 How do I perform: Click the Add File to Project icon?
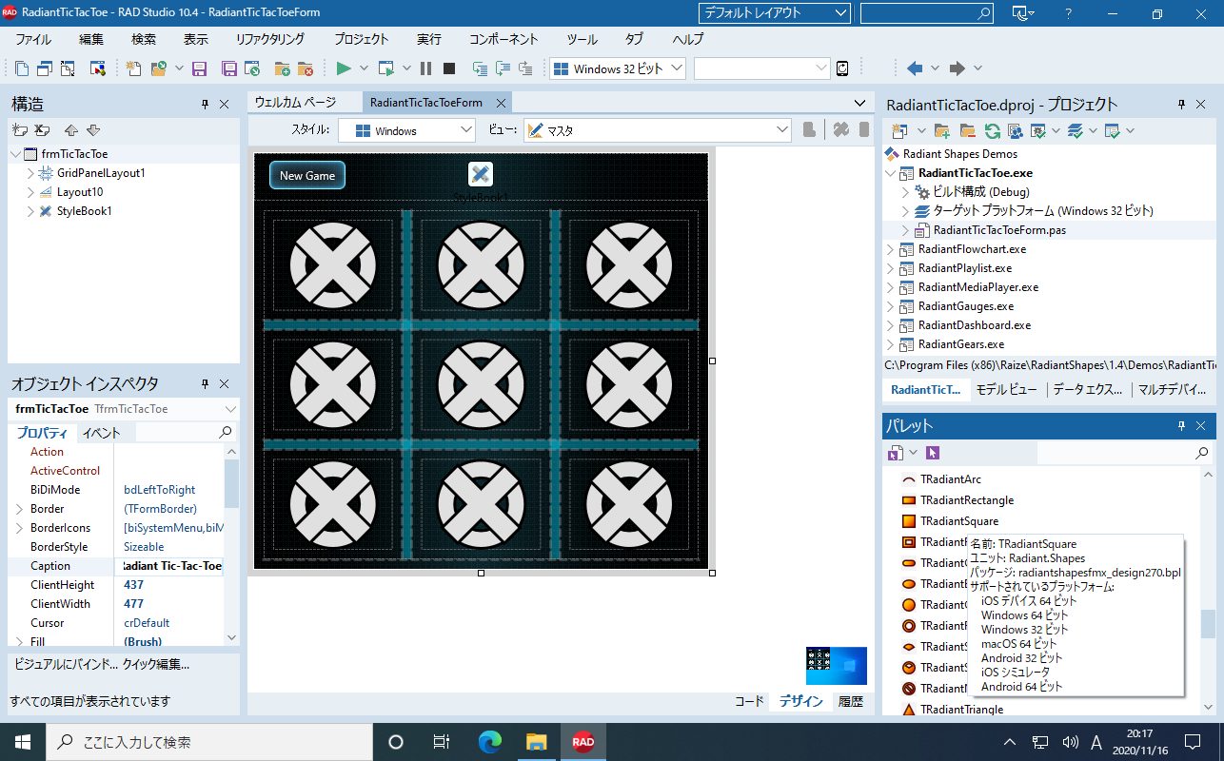[x=282, y=68]
